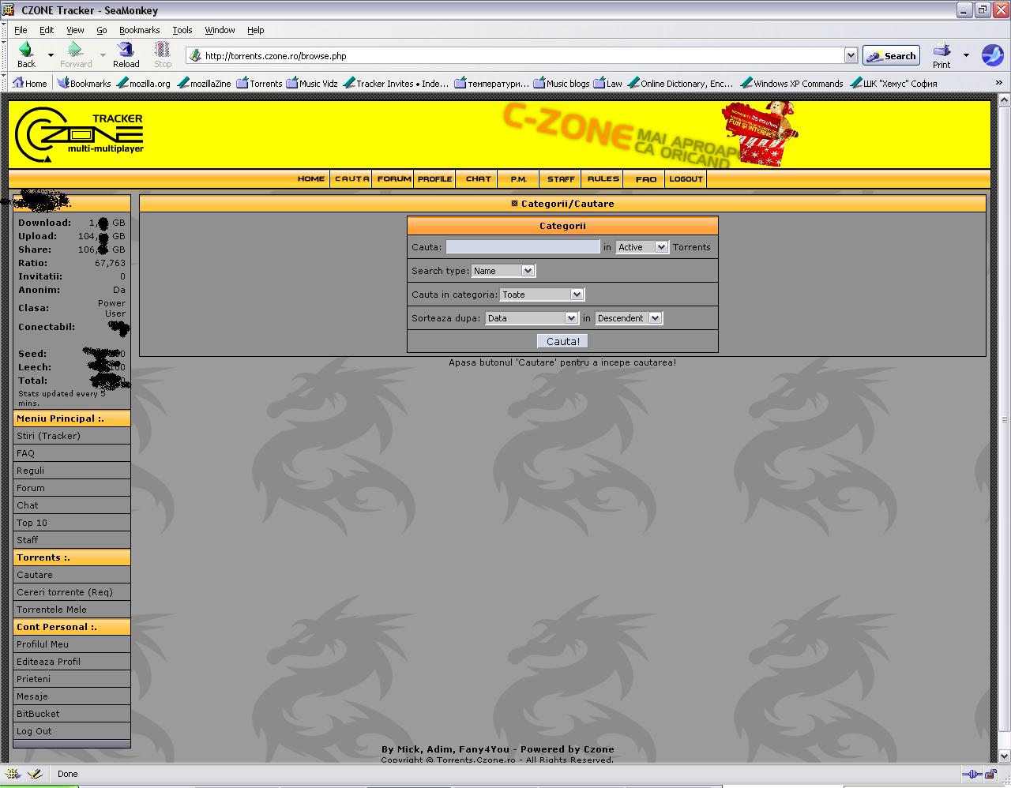Open the Help menu
This screenshot has height=788, width=1011.
[x=256, y=30]
